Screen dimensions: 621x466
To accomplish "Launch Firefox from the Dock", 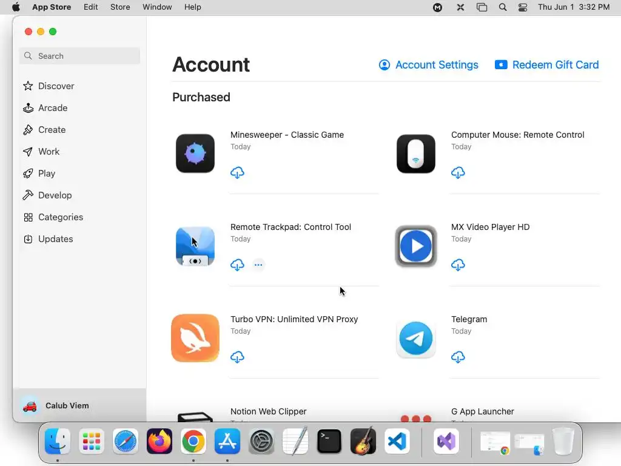I will (159, 441).
